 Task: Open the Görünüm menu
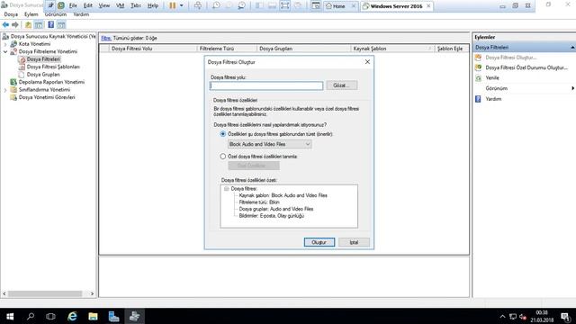point(56,14)
